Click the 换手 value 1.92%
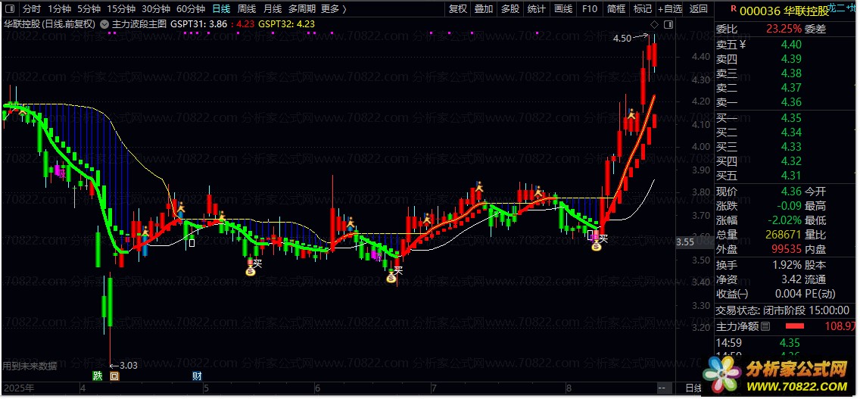The height and width of the screenshot is (399, 860). click(787, 265)
